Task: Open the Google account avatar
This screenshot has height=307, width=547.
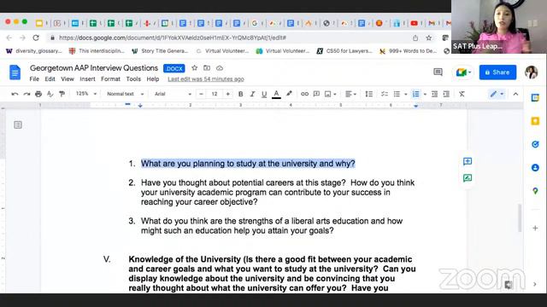Action: (x=531, y=72)
